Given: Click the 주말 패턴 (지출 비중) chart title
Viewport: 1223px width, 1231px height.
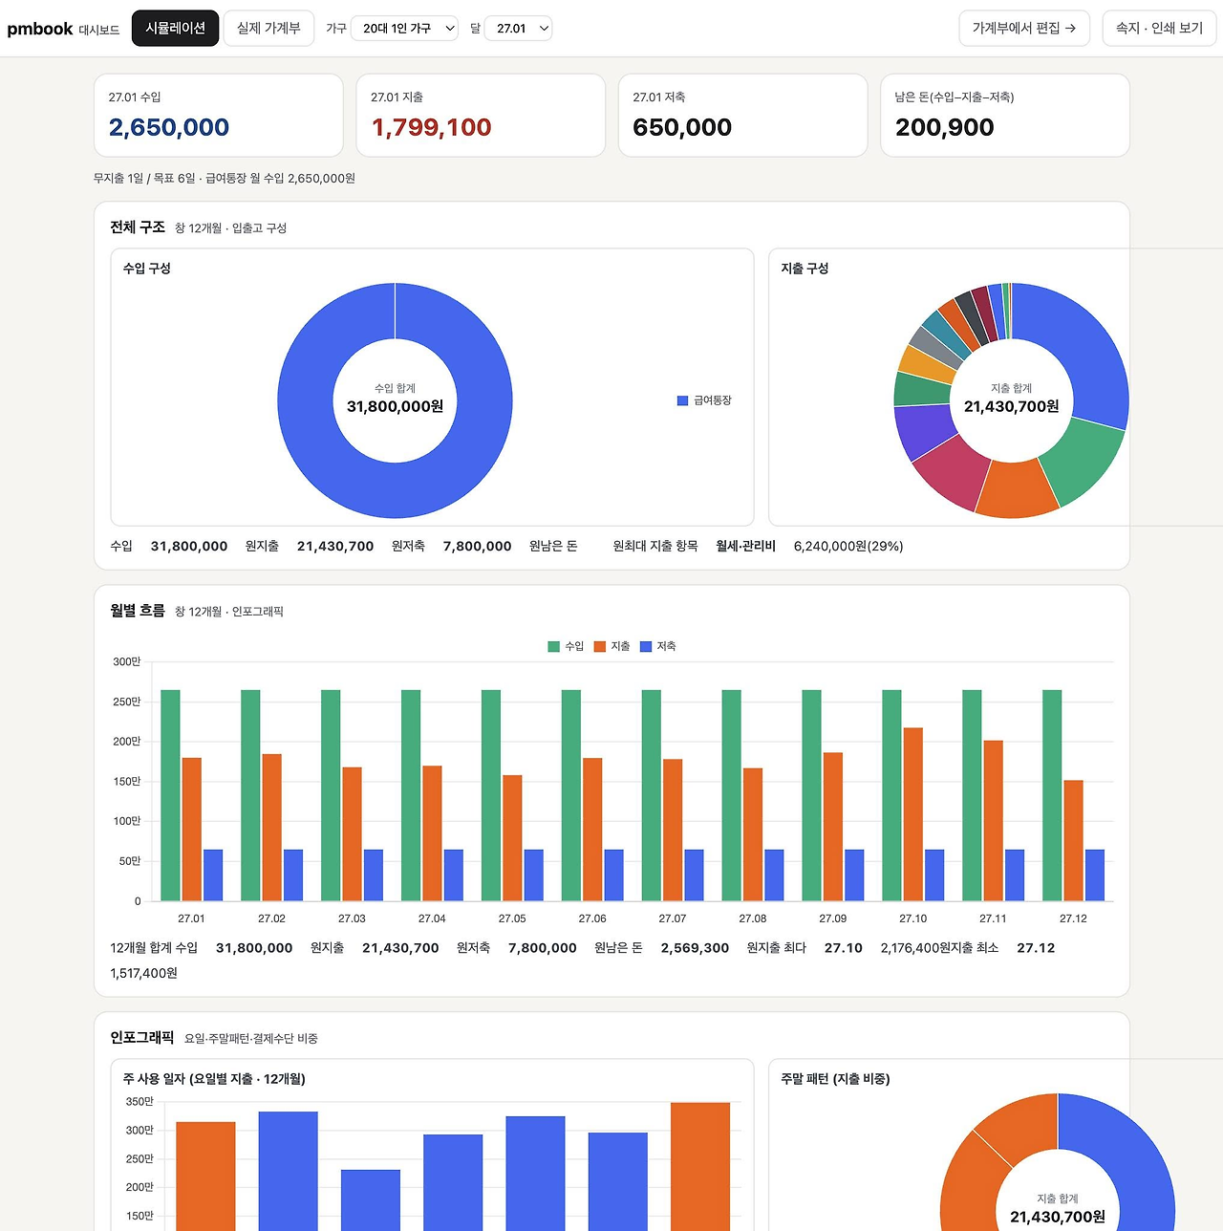Looking at the screenshot, I should click(835, 1079).
